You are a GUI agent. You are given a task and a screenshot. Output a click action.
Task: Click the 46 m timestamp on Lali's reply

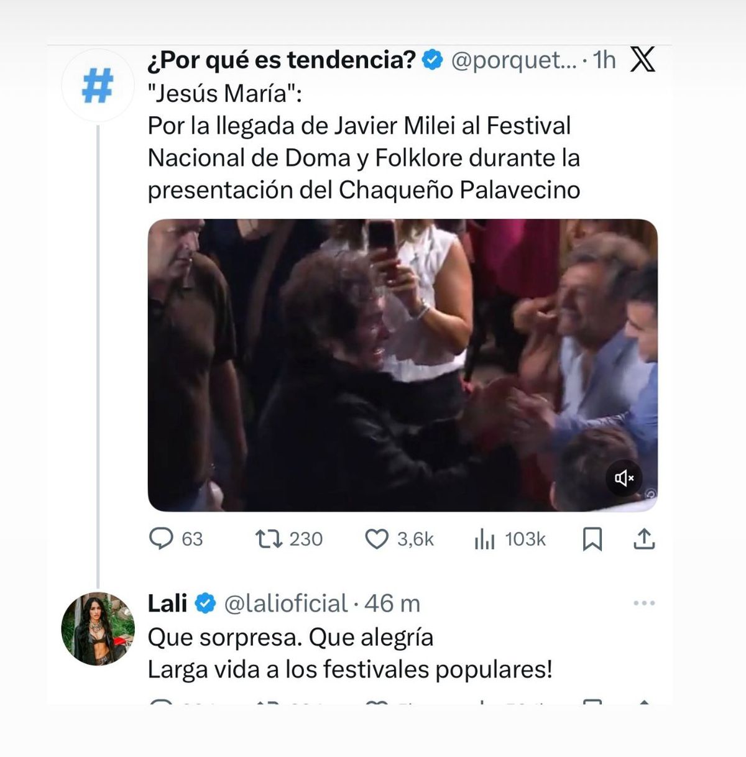click(x=392, y=603)
